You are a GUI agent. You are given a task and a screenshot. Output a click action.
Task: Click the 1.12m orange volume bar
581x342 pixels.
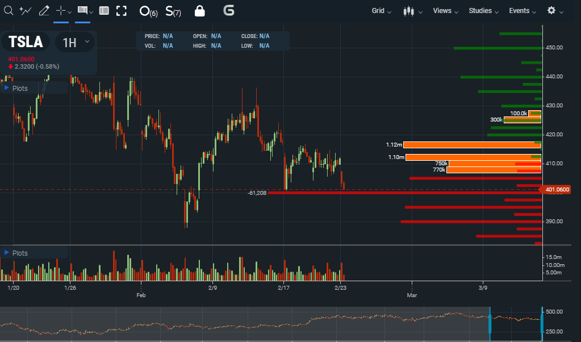click(x=472, y=145)
